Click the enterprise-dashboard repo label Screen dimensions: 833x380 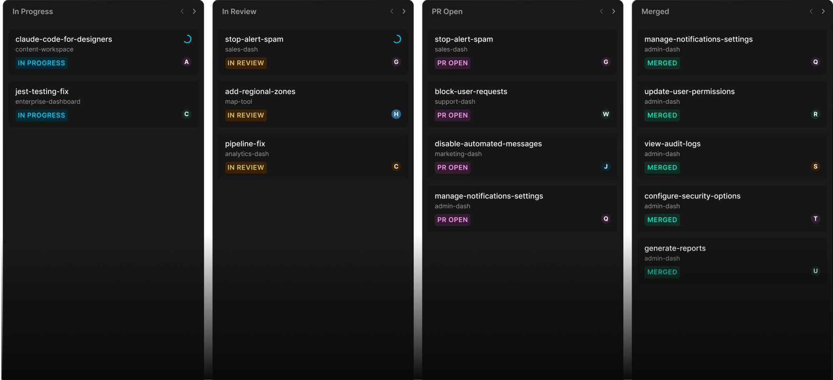48,102
